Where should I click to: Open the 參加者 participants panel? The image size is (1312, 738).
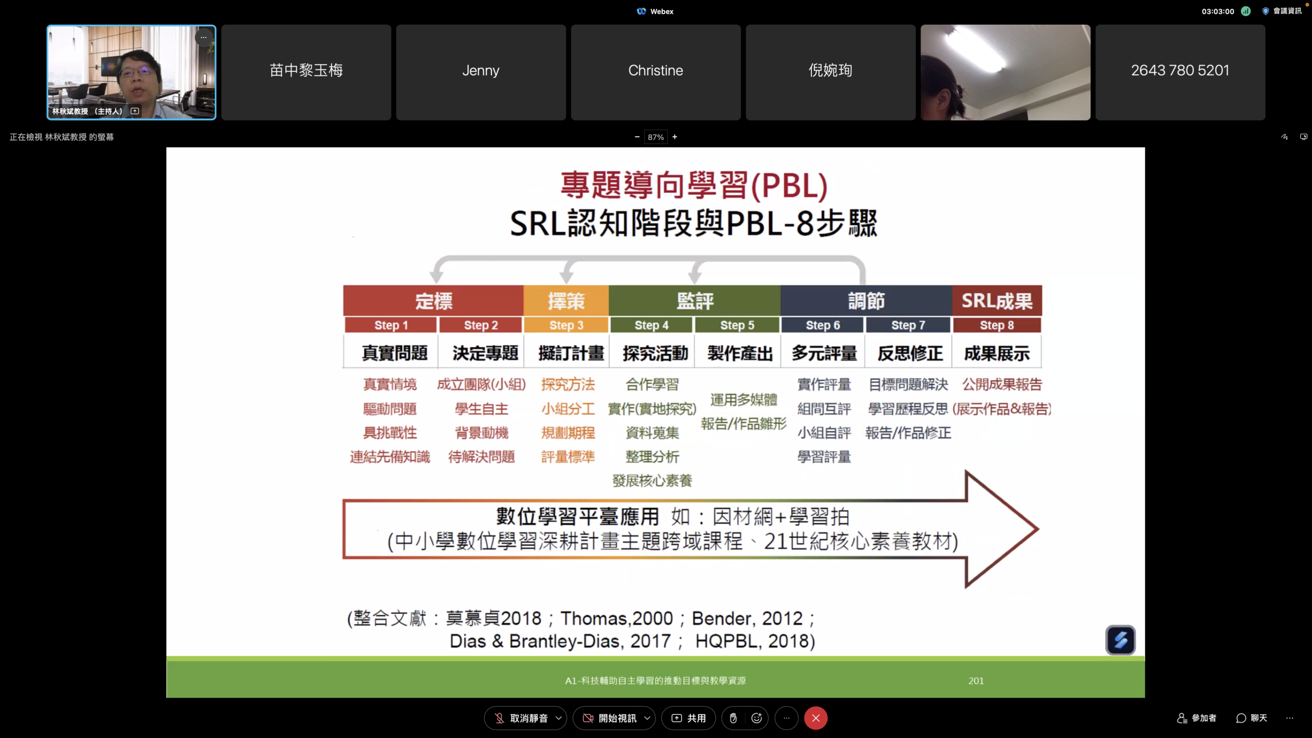(x=1197, y=718)
